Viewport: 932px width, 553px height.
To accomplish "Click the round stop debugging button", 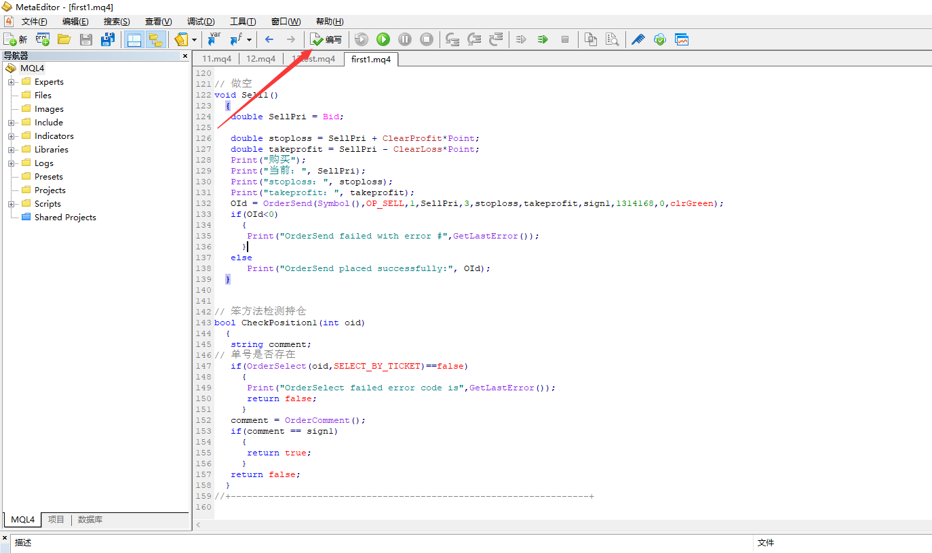I will pyautogui.click(x=427, y=39).
